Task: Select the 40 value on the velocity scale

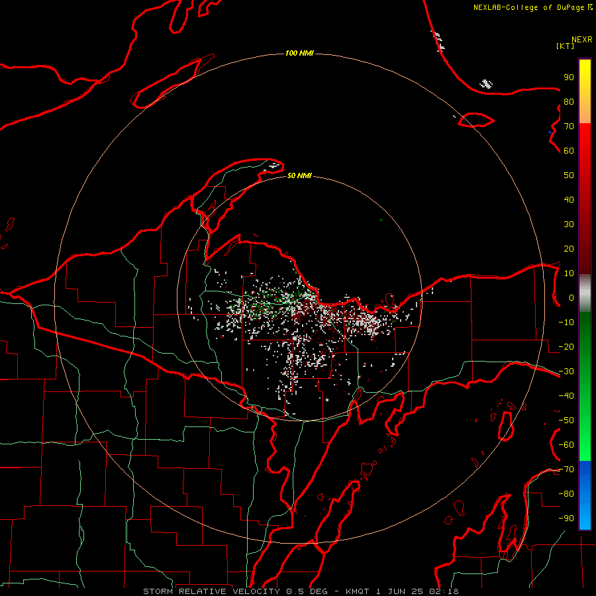Action: click(569, 200)
